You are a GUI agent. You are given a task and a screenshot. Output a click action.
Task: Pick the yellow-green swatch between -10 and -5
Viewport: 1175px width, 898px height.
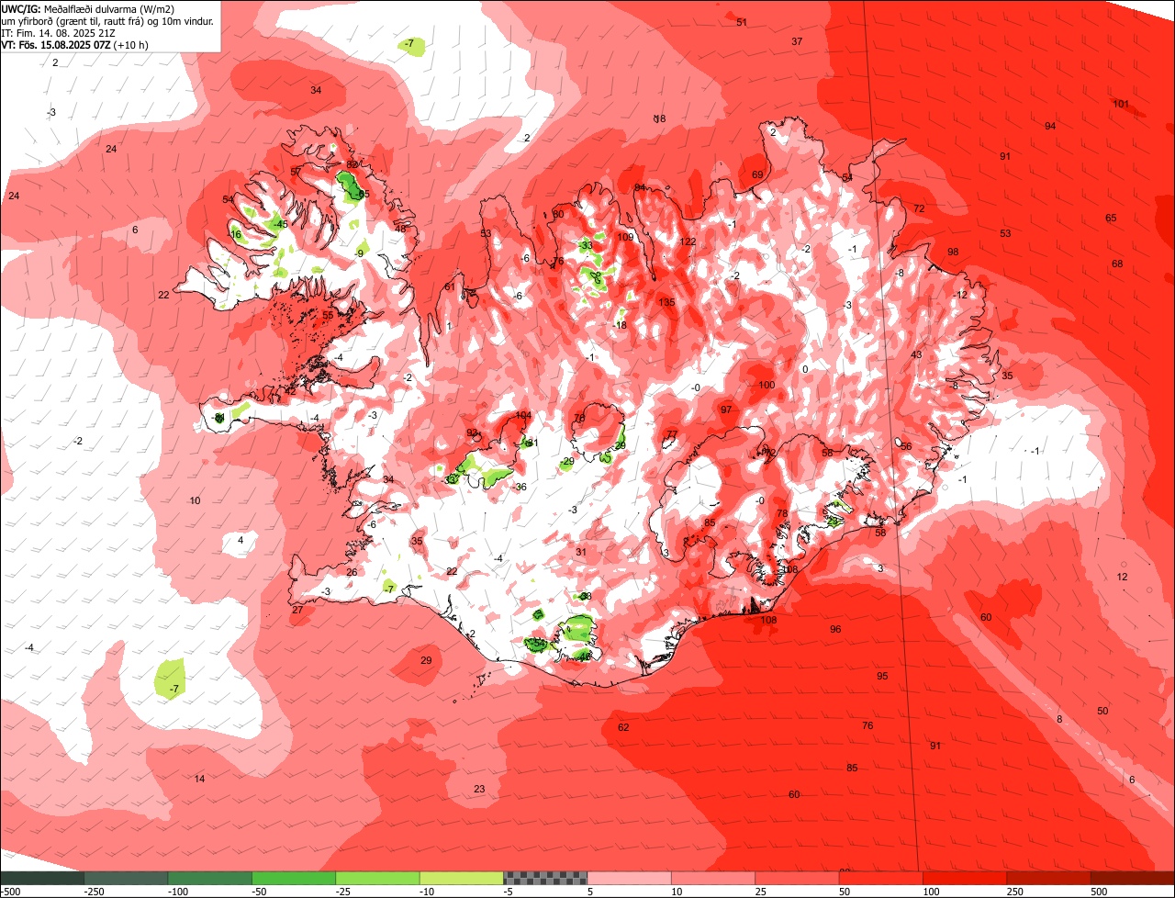pos(462,878)
